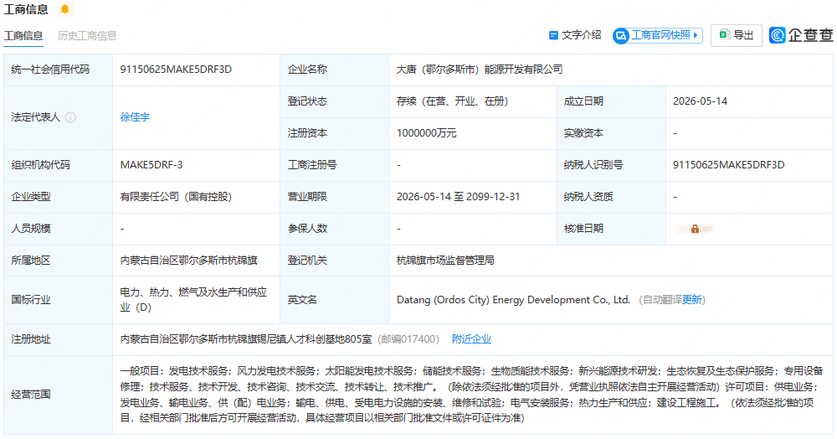Click the 核准日期 label cell
Viewport: 837px width, 439px height.
(611, 229)
